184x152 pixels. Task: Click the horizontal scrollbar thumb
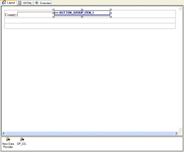click(90, 133)
